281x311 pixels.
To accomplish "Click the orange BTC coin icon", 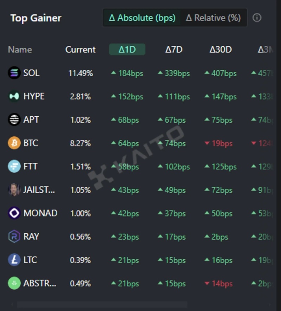I will click(14, 143).
